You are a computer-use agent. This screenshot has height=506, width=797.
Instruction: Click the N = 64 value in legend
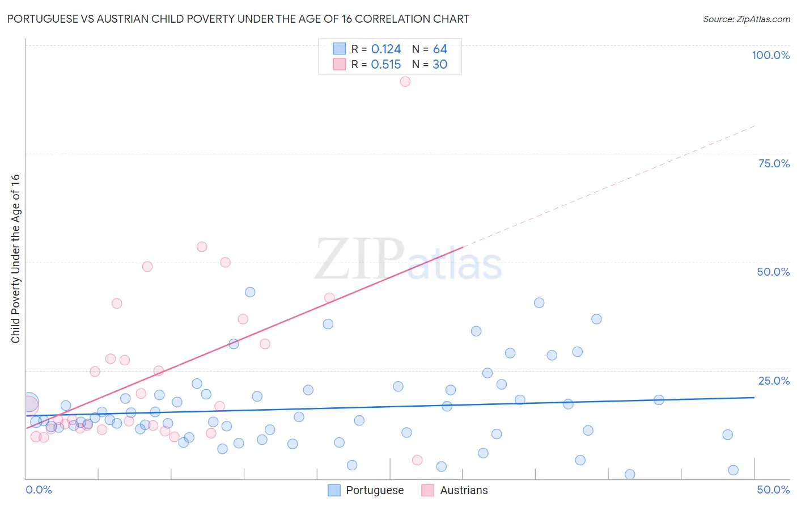click(x=430, y=49)
